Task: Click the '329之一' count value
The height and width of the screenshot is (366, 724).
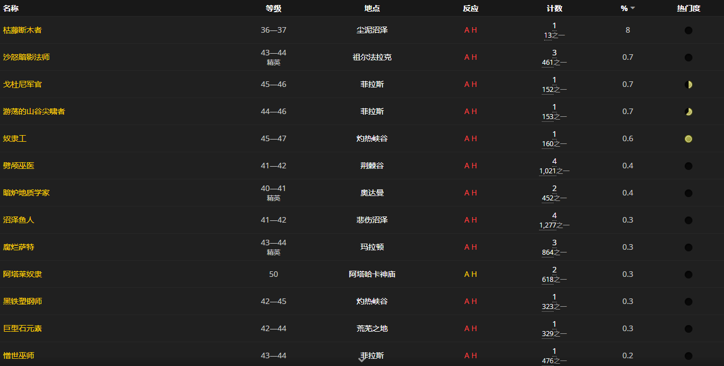Action: coord(555,334)
